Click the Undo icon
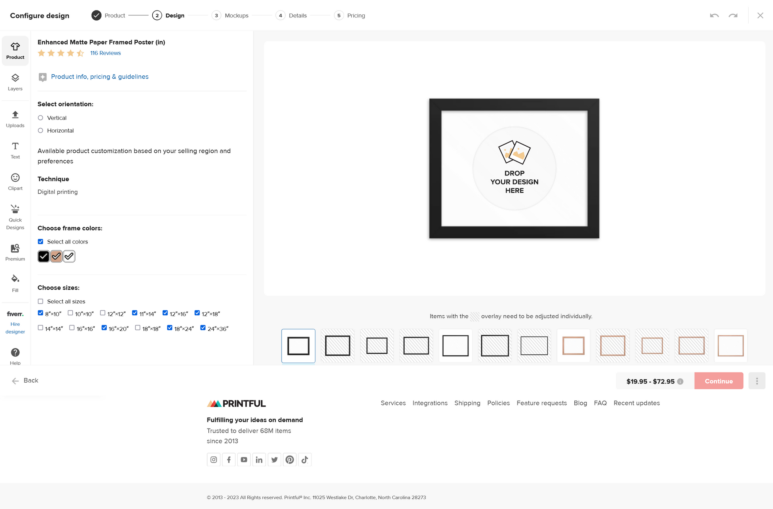Screen dimensions: 773x509 pyautogui.click(x=714, y=15)
